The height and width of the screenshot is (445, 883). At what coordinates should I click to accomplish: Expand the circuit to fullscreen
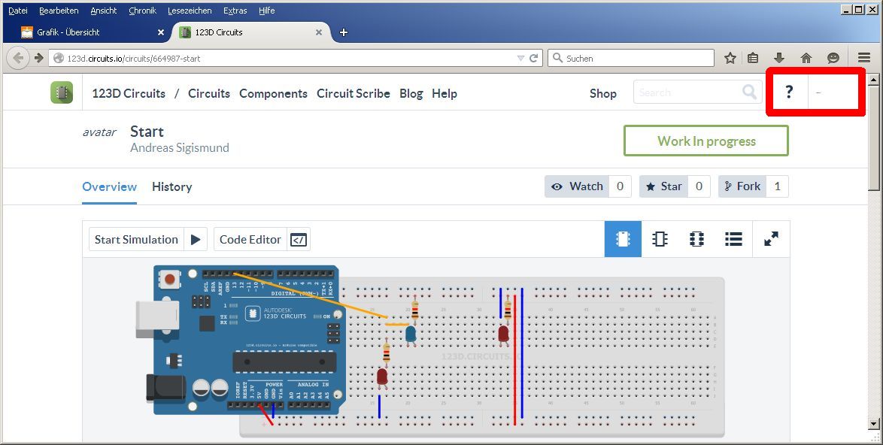(771, 239)
